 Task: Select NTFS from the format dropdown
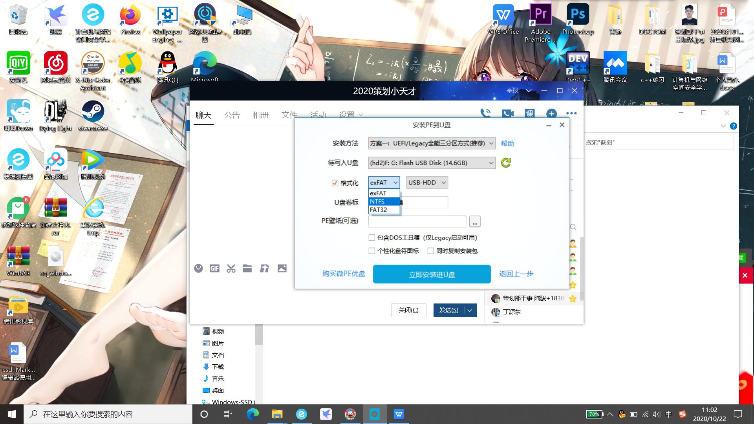384,201
